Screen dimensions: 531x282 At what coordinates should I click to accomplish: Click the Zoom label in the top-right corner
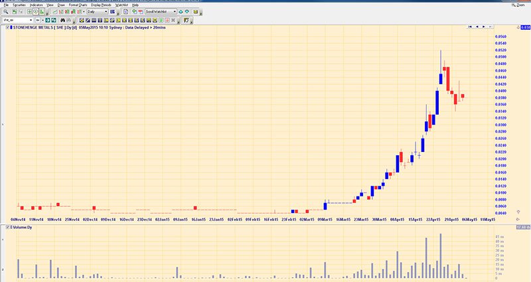pyautogui.click(x=520, y=5)
